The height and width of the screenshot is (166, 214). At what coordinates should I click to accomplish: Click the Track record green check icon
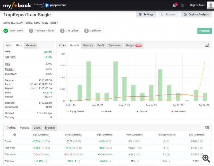[6, 31]
